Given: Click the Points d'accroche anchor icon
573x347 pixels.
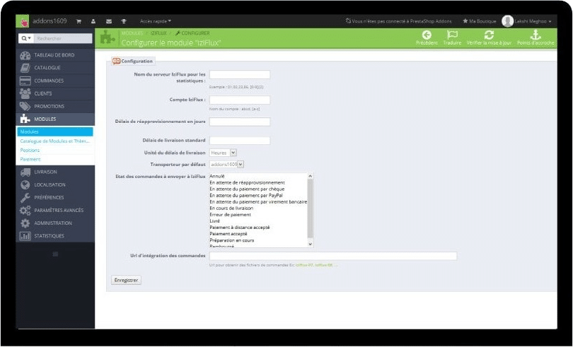Looking at the screenshot, I should click(x=536, y=35).
